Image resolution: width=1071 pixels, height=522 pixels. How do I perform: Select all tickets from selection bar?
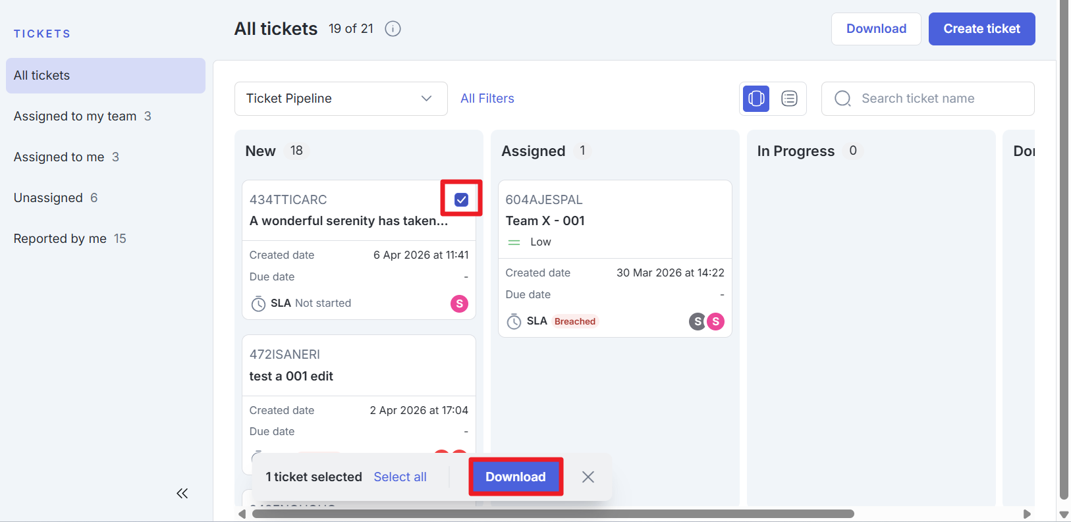point(400,477)
